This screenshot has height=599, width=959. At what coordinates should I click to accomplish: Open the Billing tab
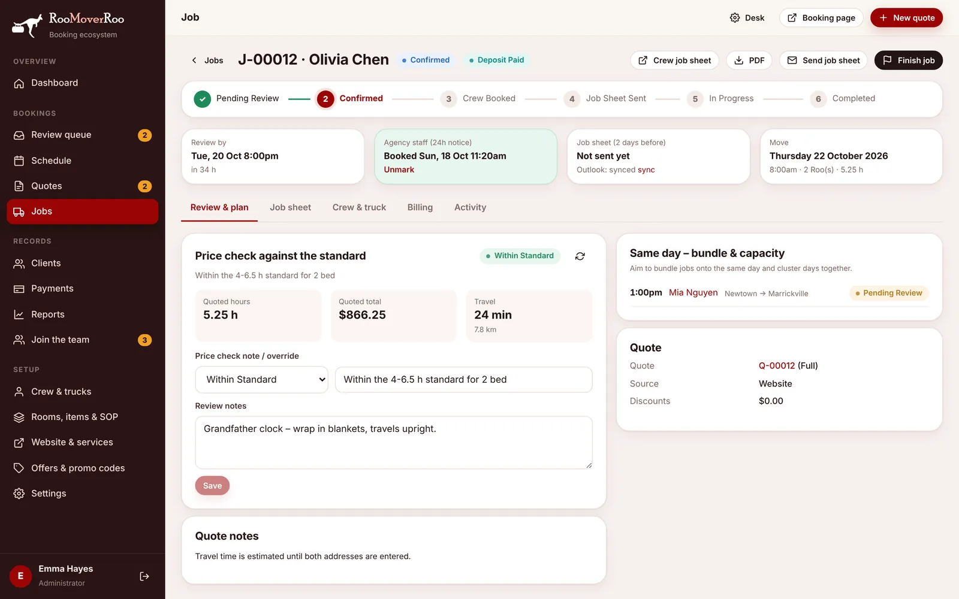(420, 208)
